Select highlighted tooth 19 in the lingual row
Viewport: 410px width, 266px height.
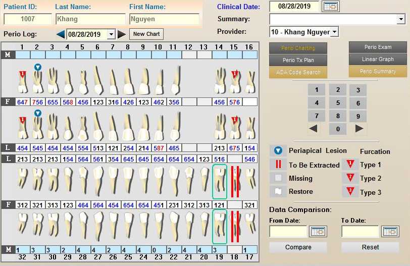(219, 182)
